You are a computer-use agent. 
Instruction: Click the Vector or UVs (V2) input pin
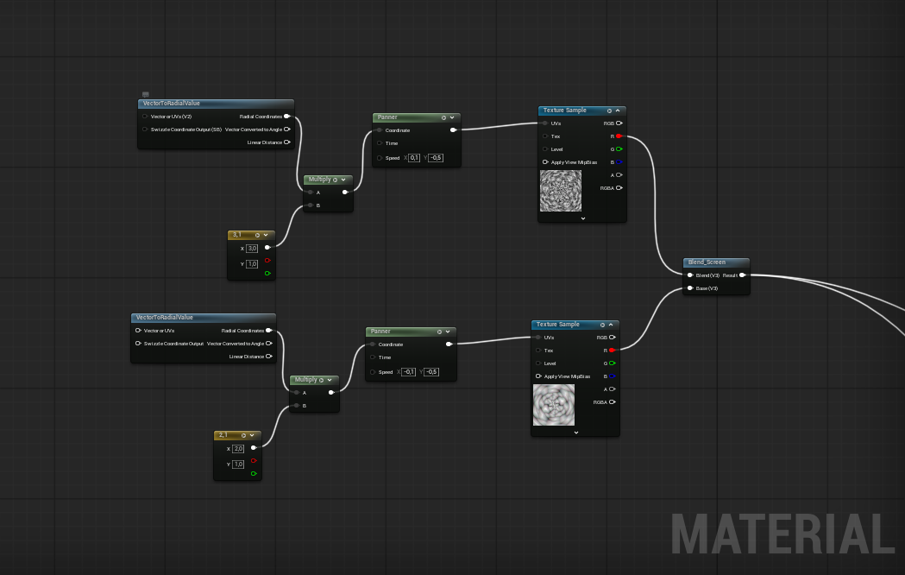pyautogui.click(x=145, y=117)
